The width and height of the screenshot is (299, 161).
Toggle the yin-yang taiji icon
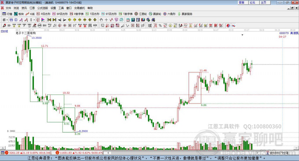click(x=228, y=25)
